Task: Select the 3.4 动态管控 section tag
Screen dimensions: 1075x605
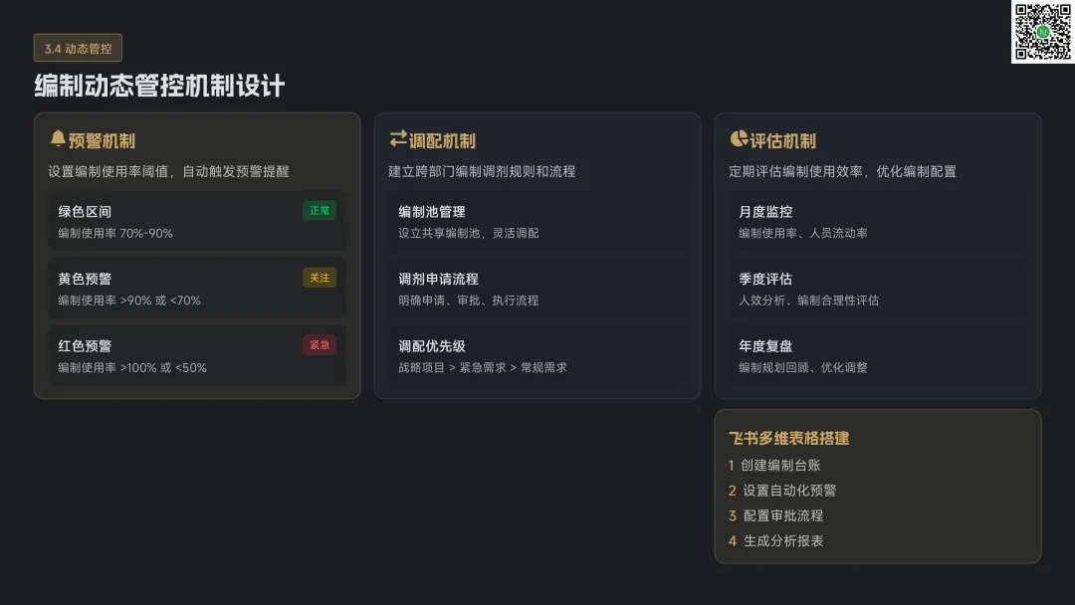Action: pyautogui.click(x=78, y=48)
